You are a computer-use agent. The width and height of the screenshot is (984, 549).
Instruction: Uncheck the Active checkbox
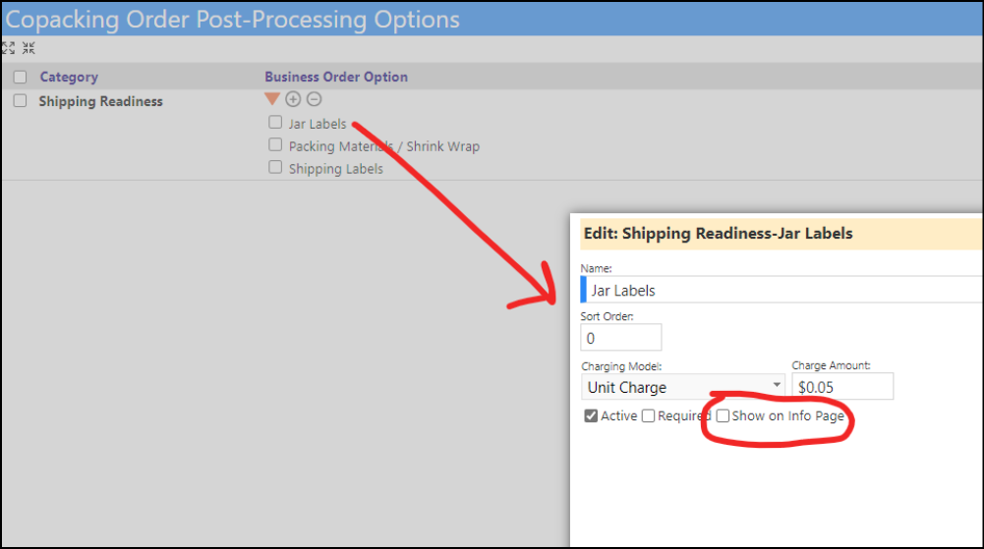591,416
